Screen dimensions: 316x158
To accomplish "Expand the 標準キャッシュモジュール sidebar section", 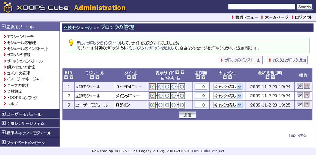I will 3,133.
